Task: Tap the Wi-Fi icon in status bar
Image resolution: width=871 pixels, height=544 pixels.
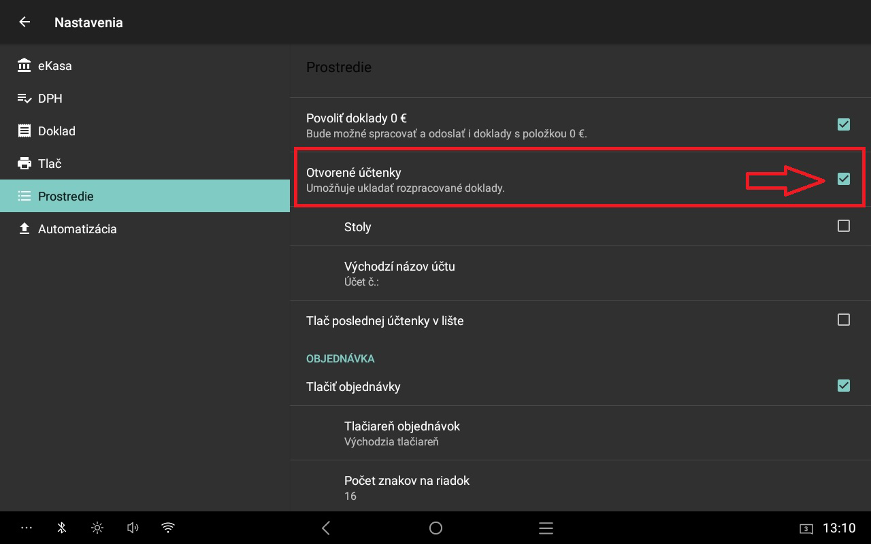Action: (x=168, y=528)
